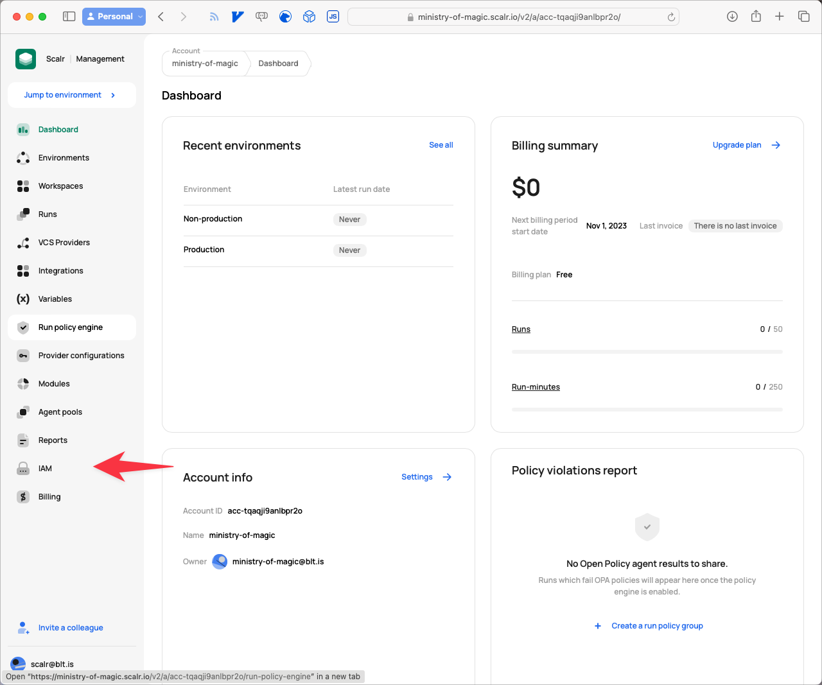Image resolution: width=822 pixels, height=685 pixels.
Task: Click the arrow next to Settings
Action: coord(447,477)
